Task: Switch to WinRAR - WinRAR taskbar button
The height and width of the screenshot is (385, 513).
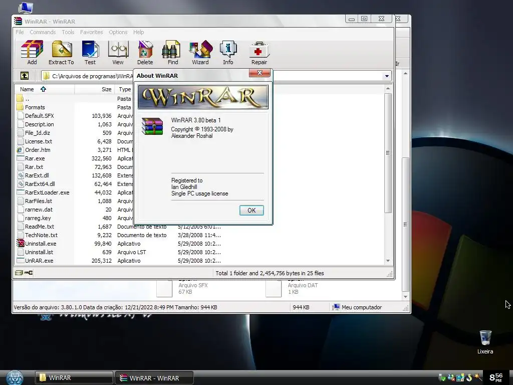Action: click(154, 378)
